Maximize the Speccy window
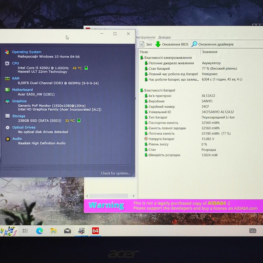Image resolution: width=263 pixels, height=263 pixels. click(x=115, y=34)
